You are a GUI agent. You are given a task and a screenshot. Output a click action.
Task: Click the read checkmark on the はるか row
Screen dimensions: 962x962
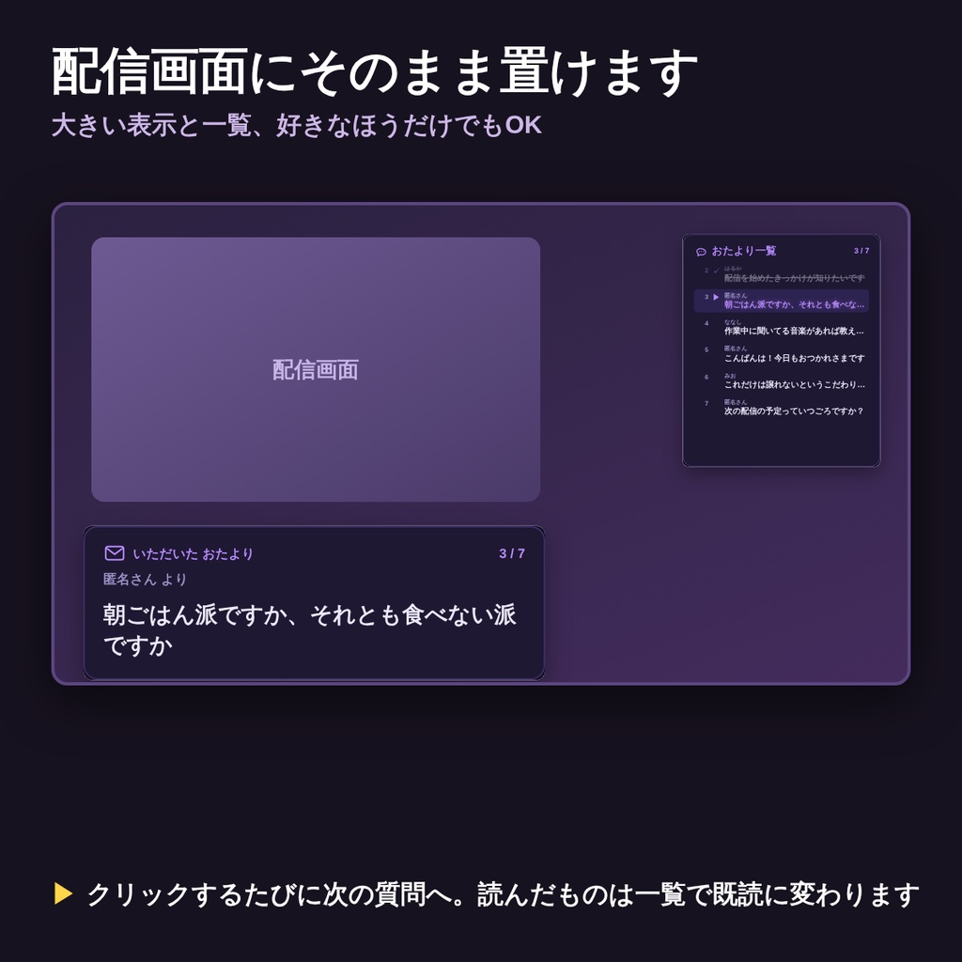[716, 271]
